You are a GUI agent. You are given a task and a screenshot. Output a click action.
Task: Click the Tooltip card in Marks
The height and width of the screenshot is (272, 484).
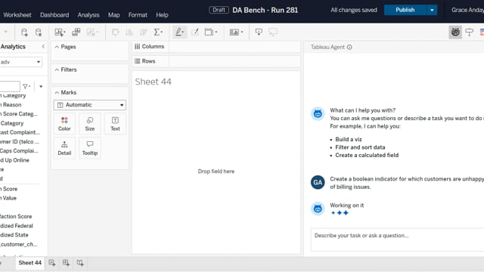pyautogui.click(x=90, y=148)
